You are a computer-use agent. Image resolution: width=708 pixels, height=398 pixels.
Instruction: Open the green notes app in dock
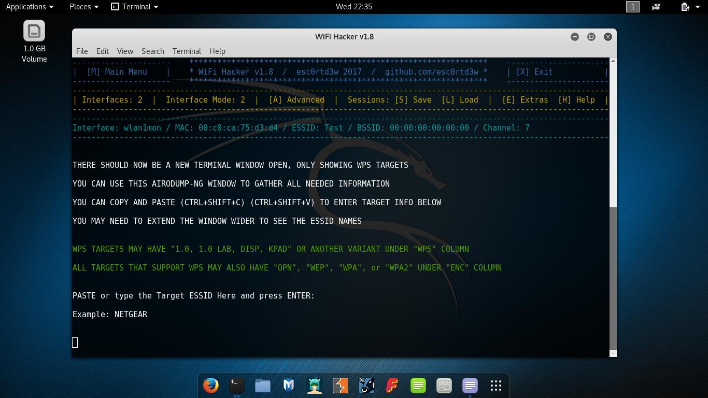tap(418, 386)
